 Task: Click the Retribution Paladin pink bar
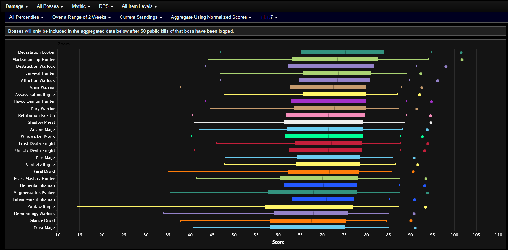coord(325,115)
